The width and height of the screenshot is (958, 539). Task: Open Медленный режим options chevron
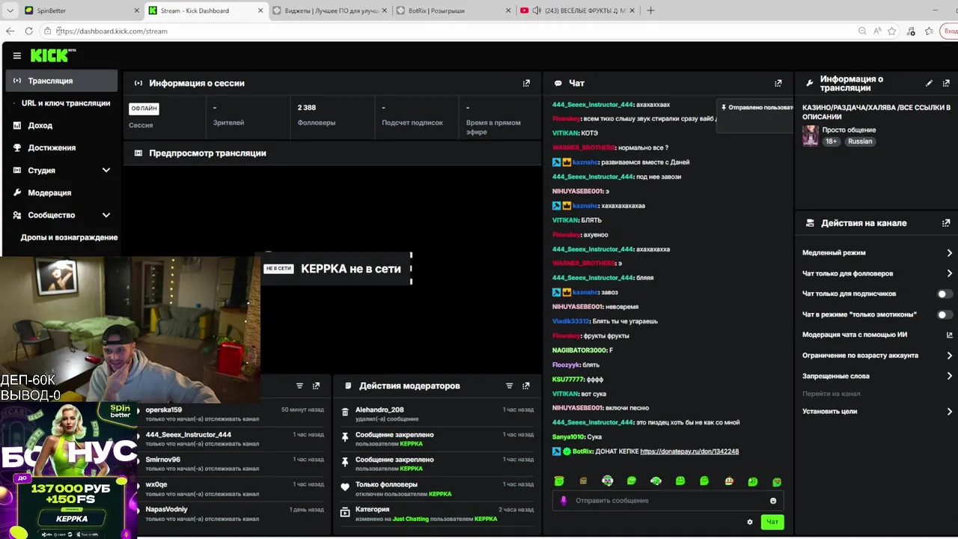pos(949,253)
